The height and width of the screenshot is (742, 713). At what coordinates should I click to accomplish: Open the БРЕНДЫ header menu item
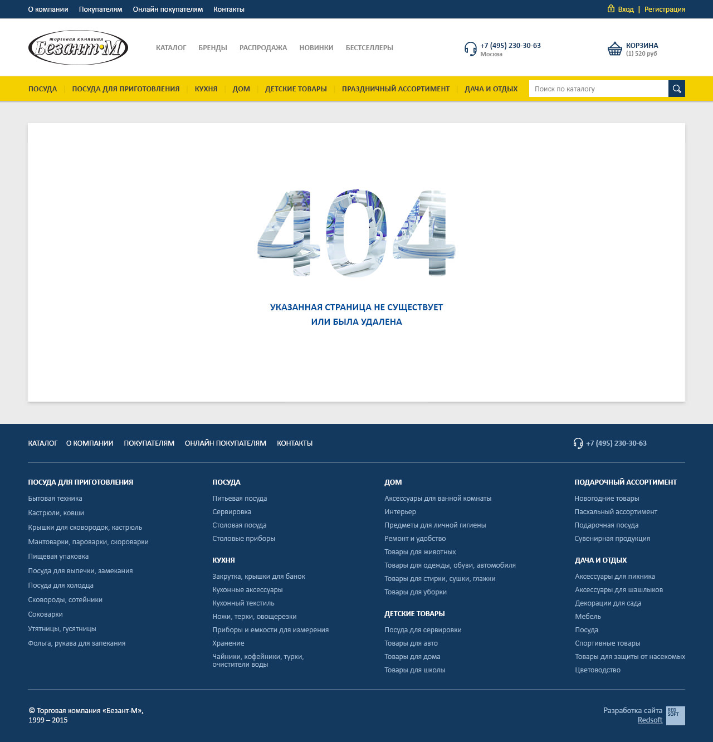[x=213, y=48]
